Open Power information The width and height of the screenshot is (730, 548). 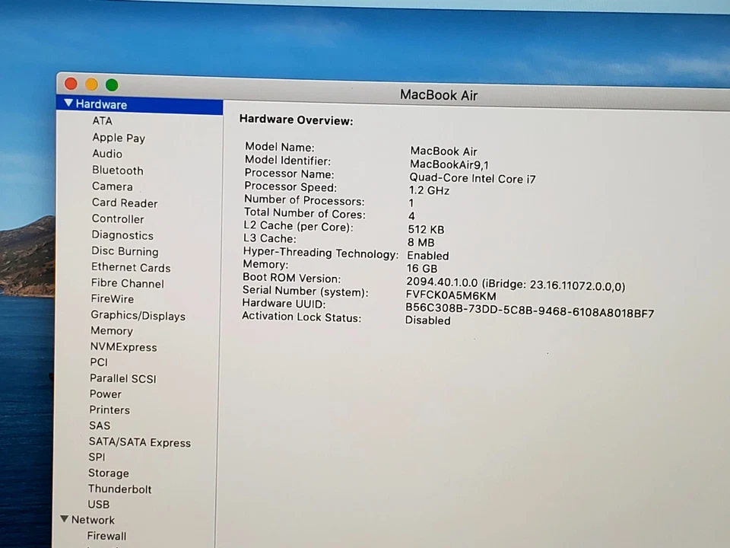click(x=105, y=394)
